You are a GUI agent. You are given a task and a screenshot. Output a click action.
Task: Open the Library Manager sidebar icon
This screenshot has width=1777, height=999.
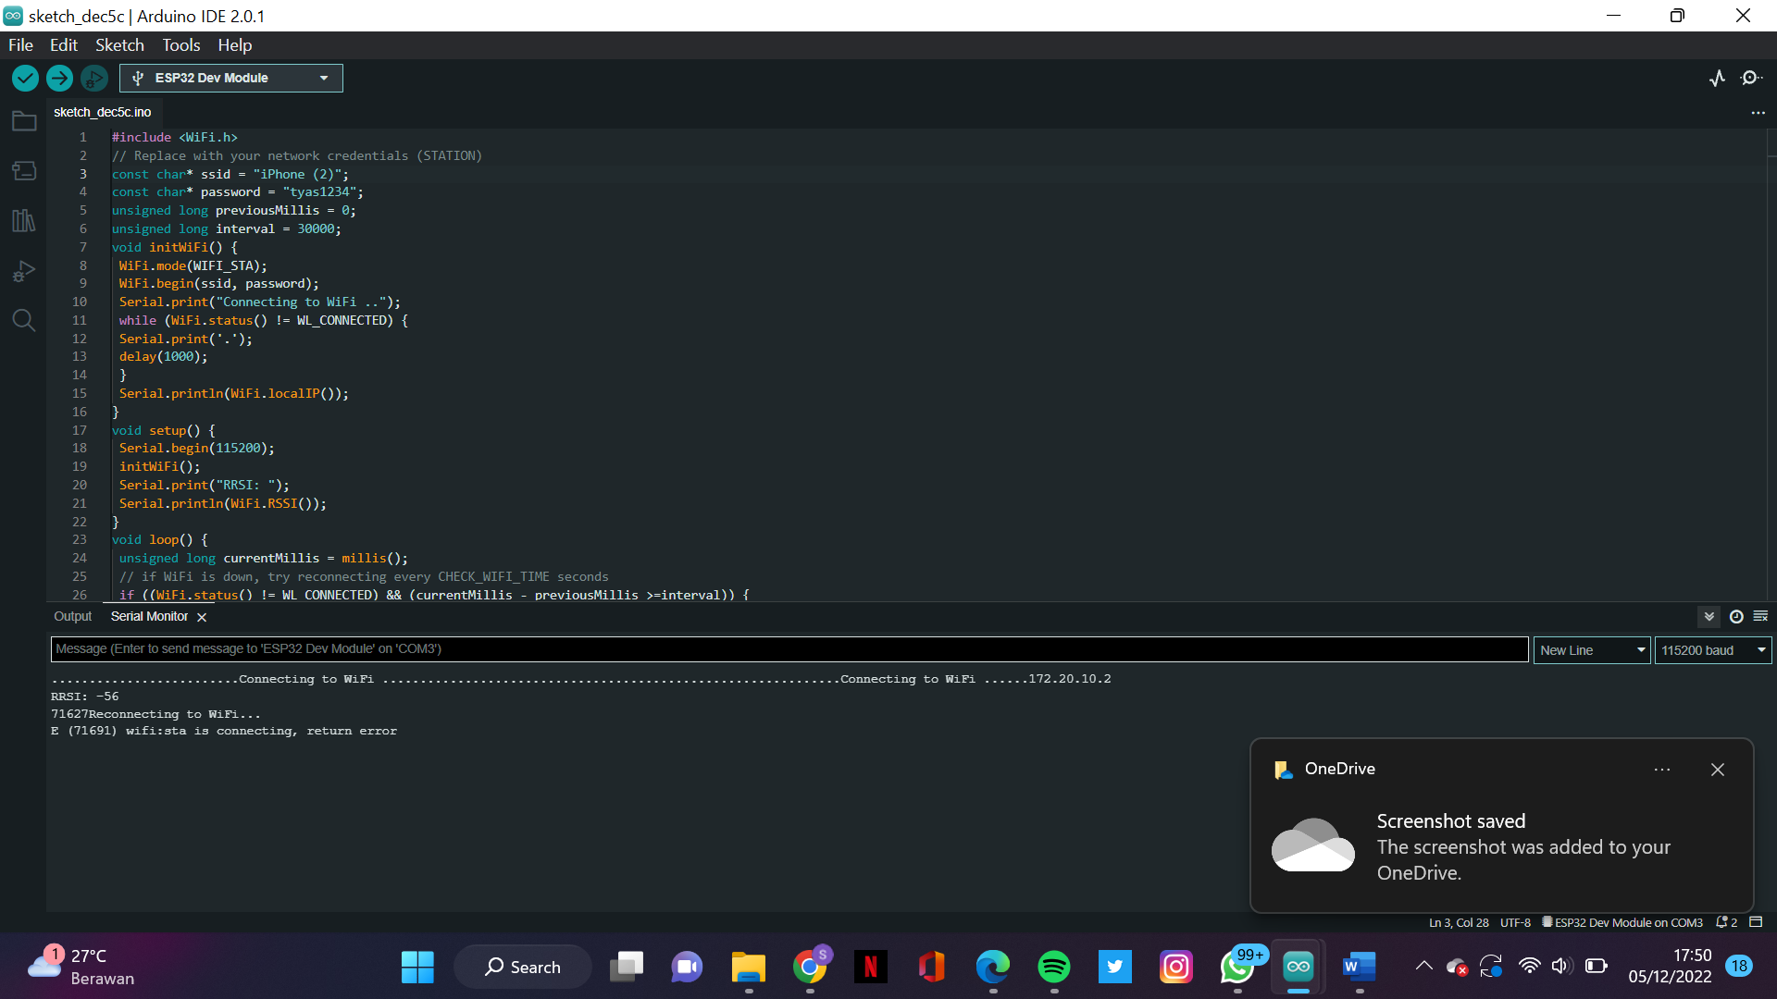(x=23, y=220)
